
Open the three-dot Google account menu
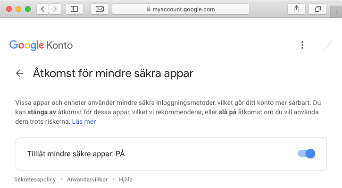(302, 45)
